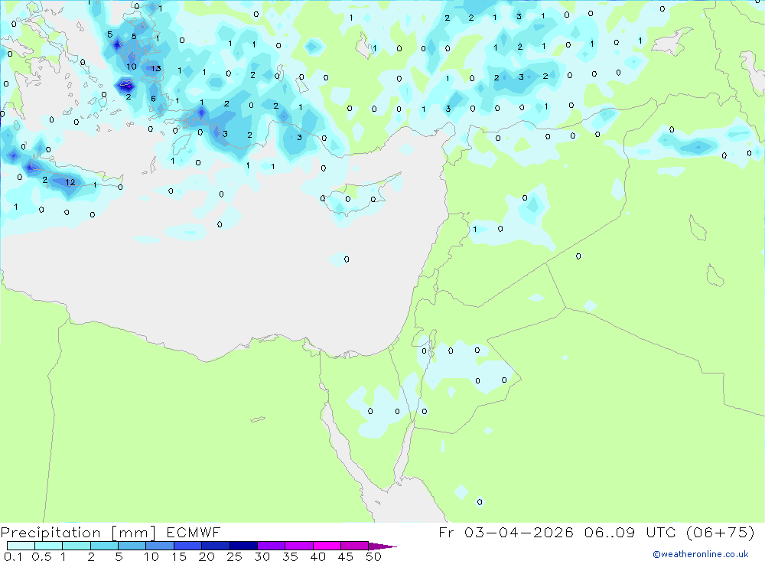Viewport: 765px width, 561px height.
Task: Click the 30–35 mm violet legend segment
Action: click(x=271, y=546)
